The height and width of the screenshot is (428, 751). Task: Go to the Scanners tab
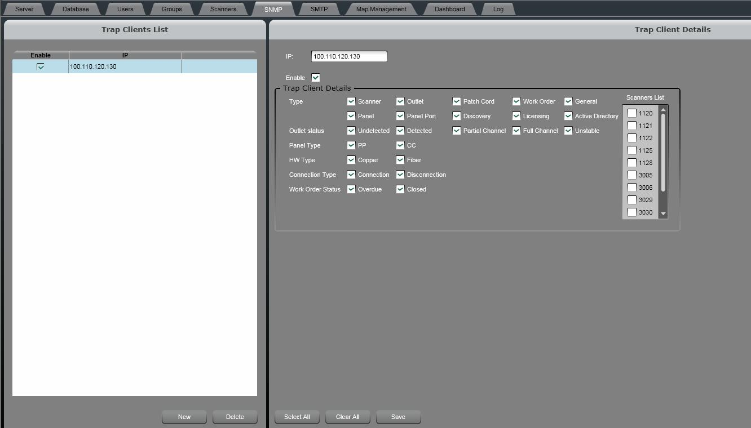pyautogui.click(x=223, y=9)
